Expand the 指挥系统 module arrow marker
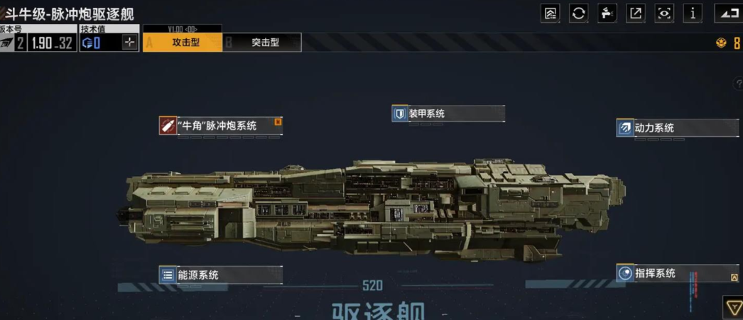 coord(734,277)
